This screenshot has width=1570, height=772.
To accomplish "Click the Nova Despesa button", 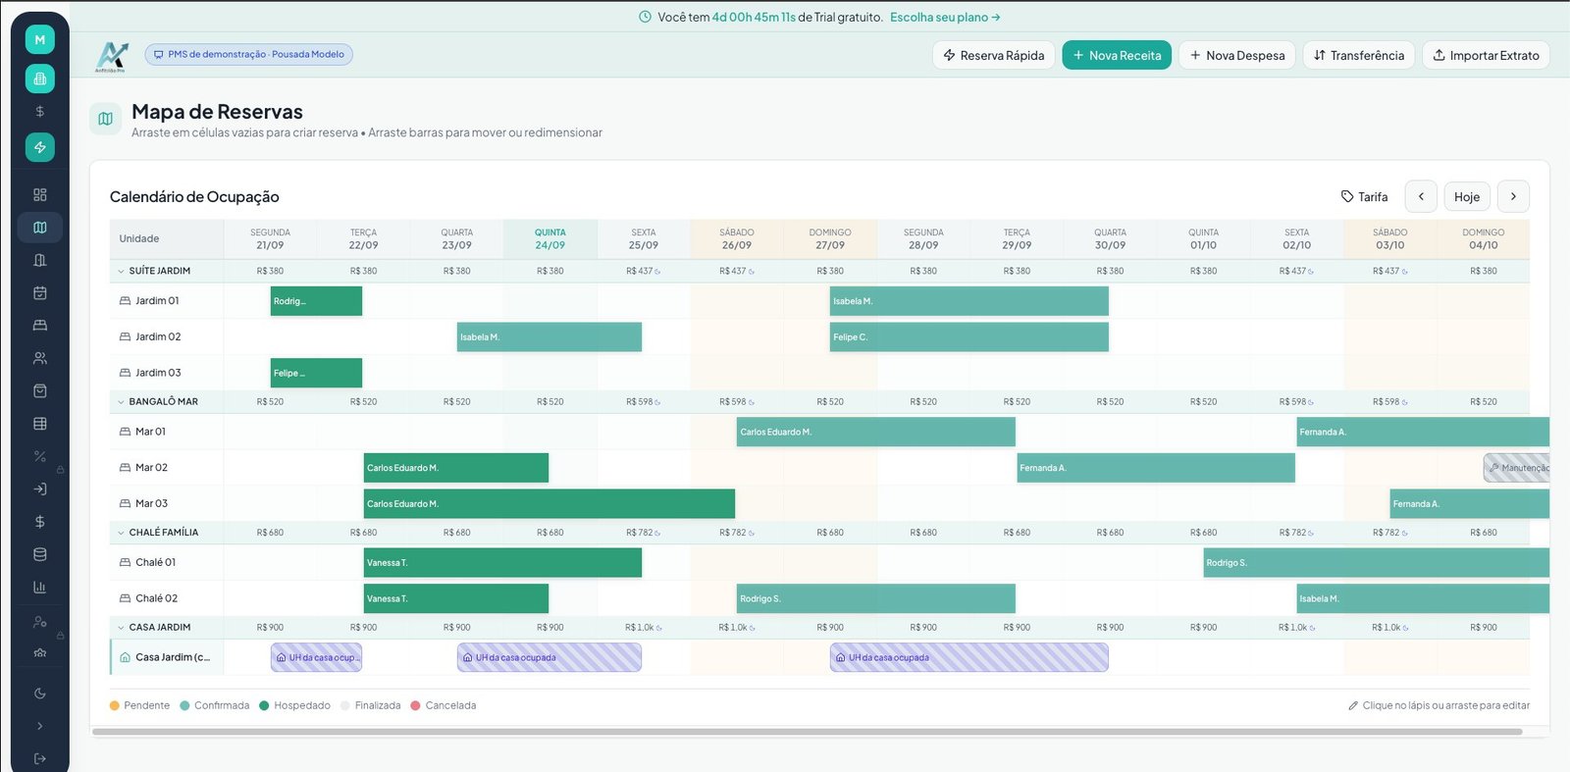I will click(1237, 55).
